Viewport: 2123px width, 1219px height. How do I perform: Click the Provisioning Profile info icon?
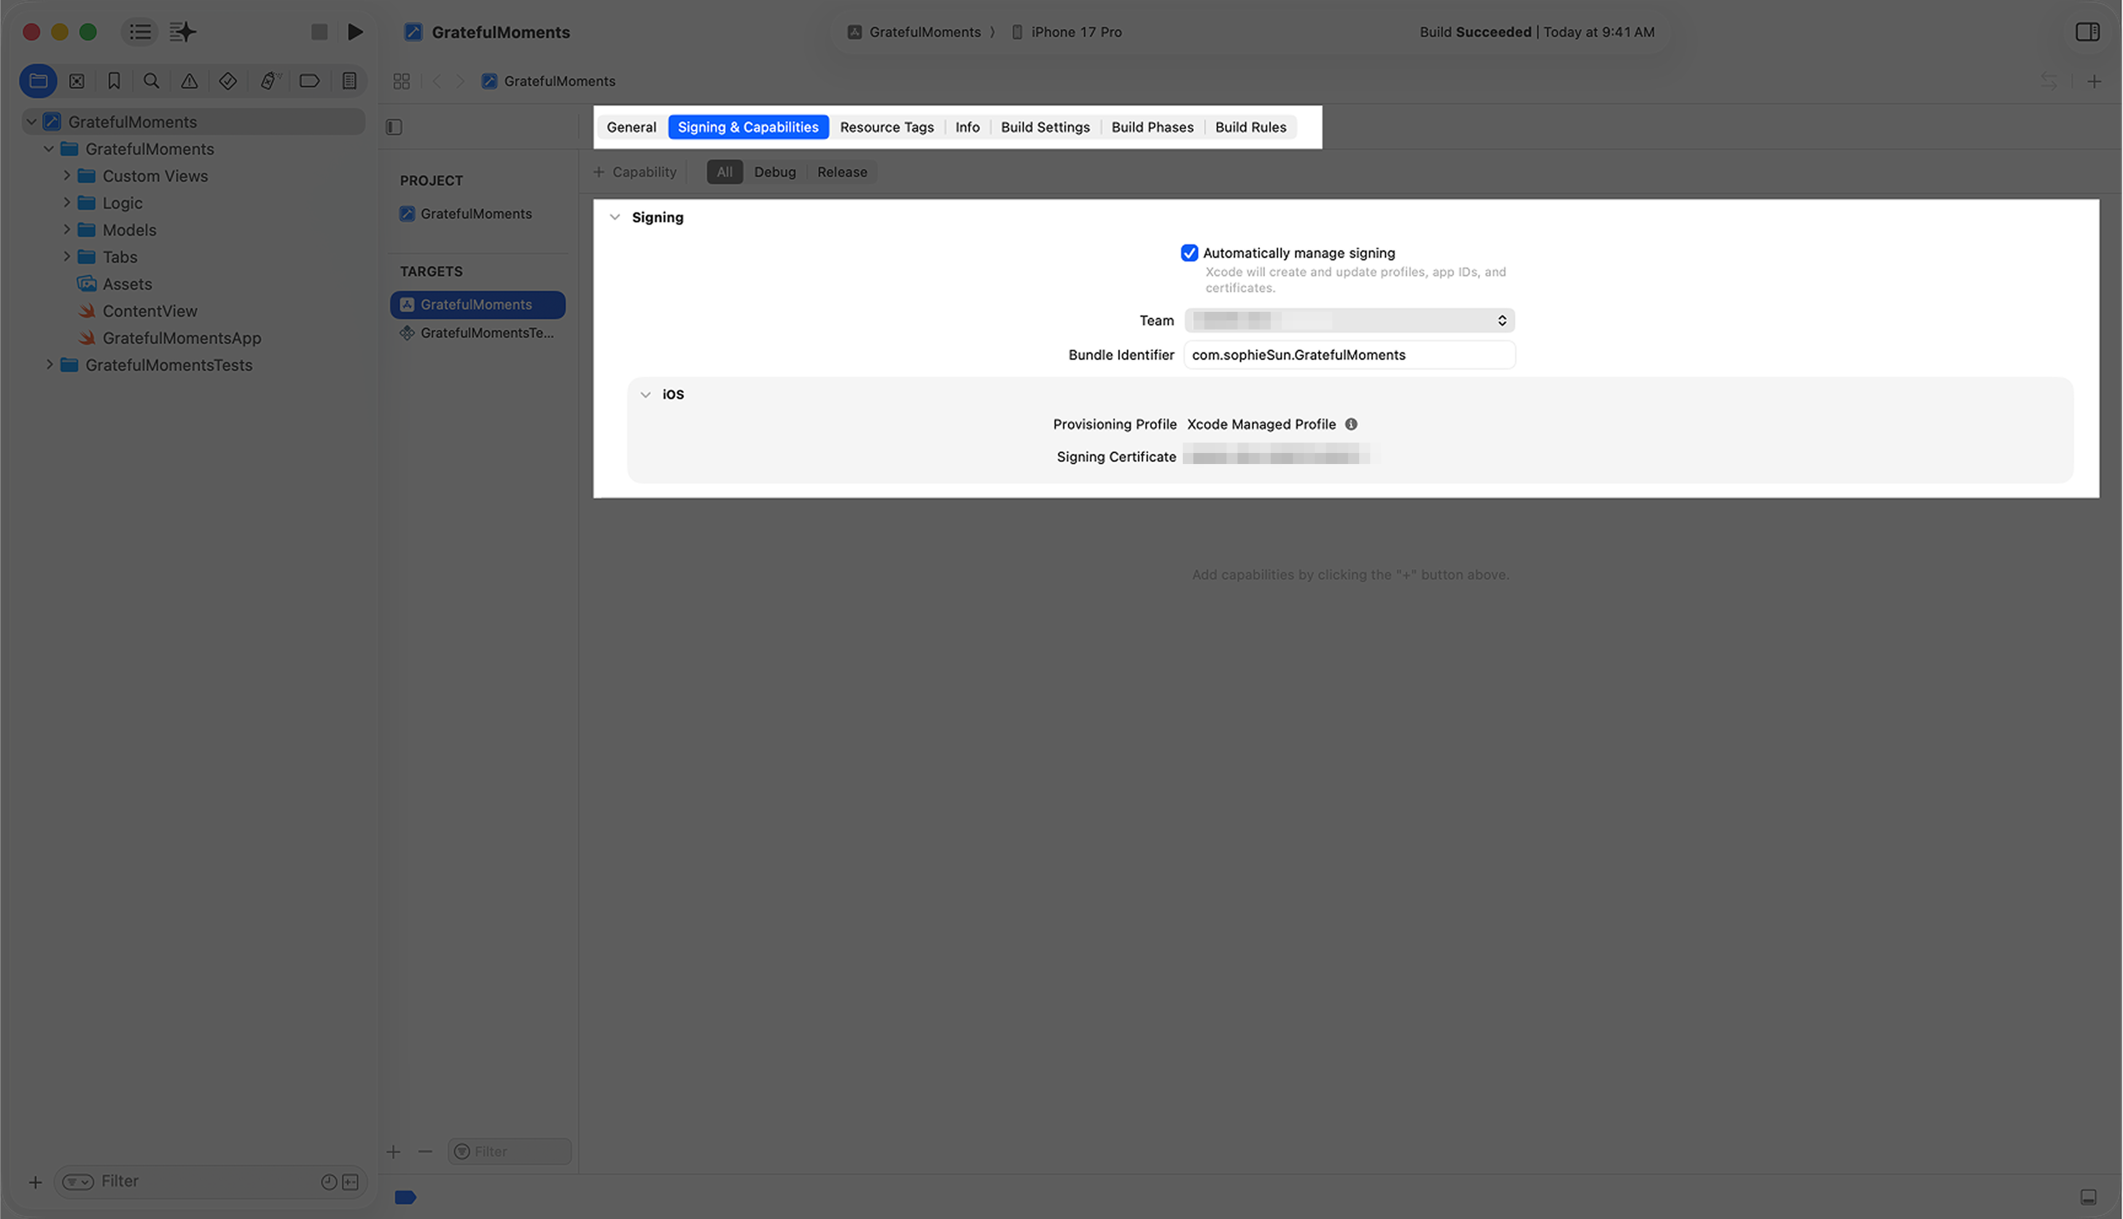pyautogui.click(x=1351, y=425)
